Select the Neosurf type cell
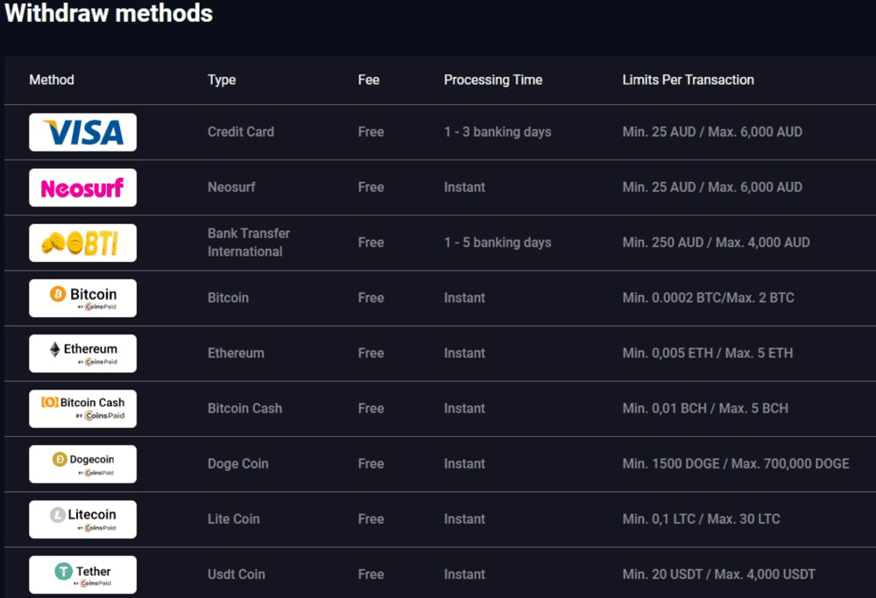 (231, 187)
